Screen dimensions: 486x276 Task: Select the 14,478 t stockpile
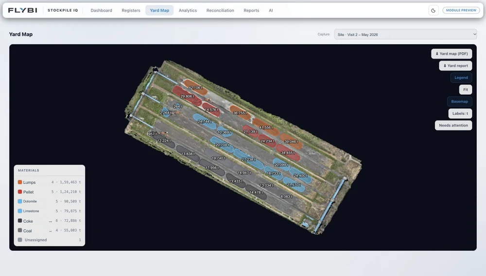256,192
